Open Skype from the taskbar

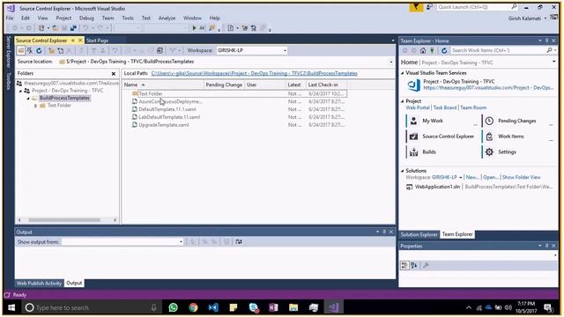[x=254, y=307]
